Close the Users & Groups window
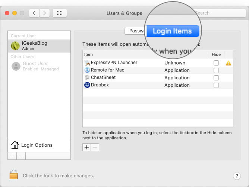Screen dimensions: 249x187 tap(7, 13)
